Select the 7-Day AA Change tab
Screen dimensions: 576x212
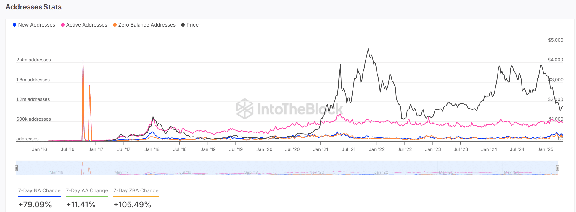[87, 190]
